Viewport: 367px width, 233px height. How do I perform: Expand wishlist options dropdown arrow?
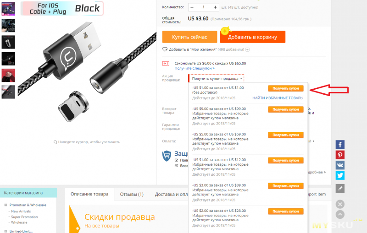point(248,49)
